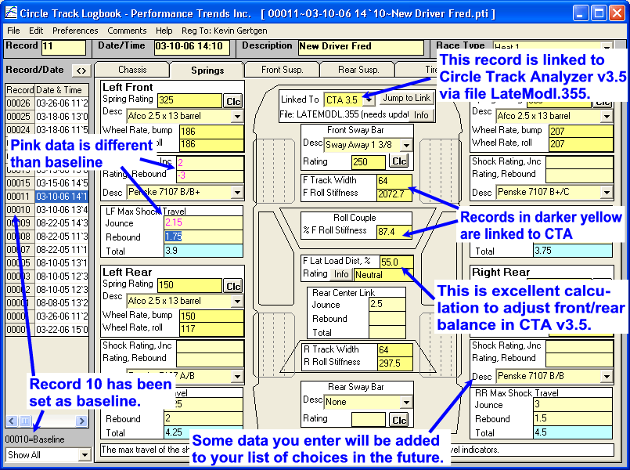The height and width of the screenshot is (470, 630).
Task: Select record 00015 in the record list
Action: click(x=47, y=183)
